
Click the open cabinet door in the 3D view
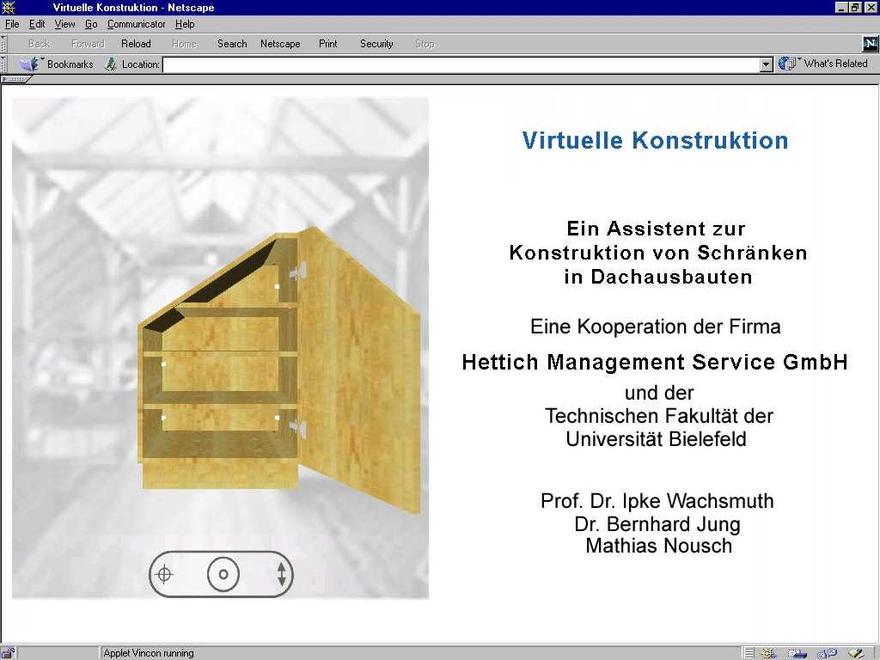(x=359, y=370)
